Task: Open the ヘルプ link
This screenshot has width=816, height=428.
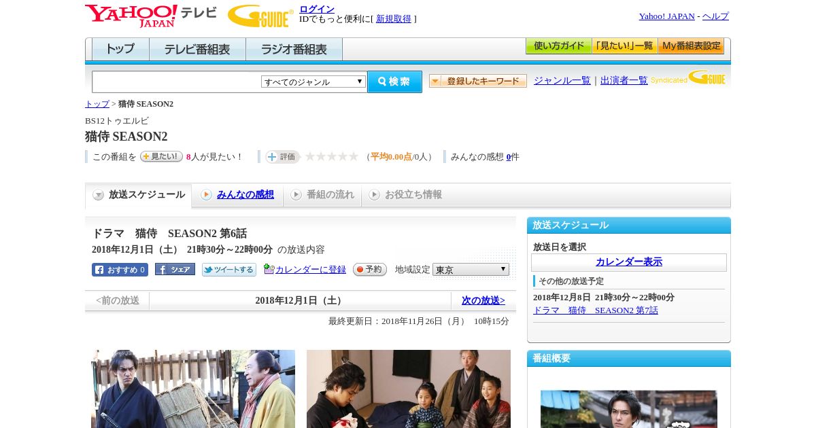Action: point(715,16)
